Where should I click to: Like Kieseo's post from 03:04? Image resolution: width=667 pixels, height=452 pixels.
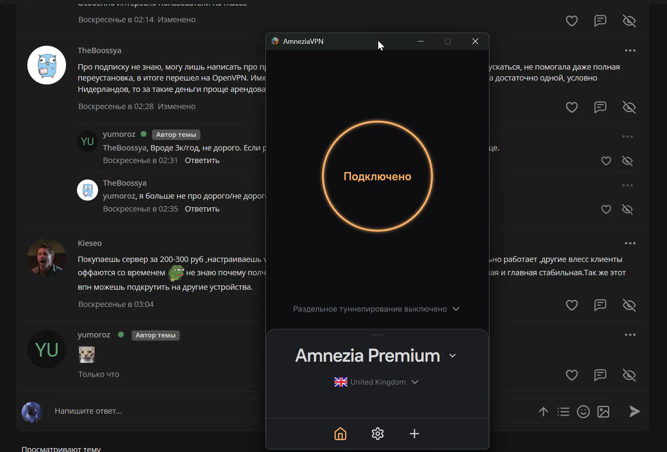point(572,305)
